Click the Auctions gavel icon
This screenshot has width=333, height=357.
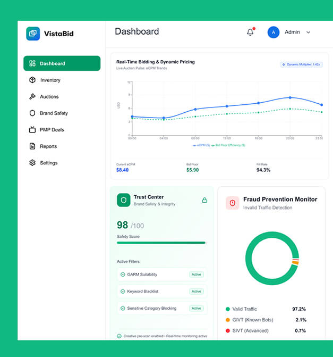click(32, 96)
